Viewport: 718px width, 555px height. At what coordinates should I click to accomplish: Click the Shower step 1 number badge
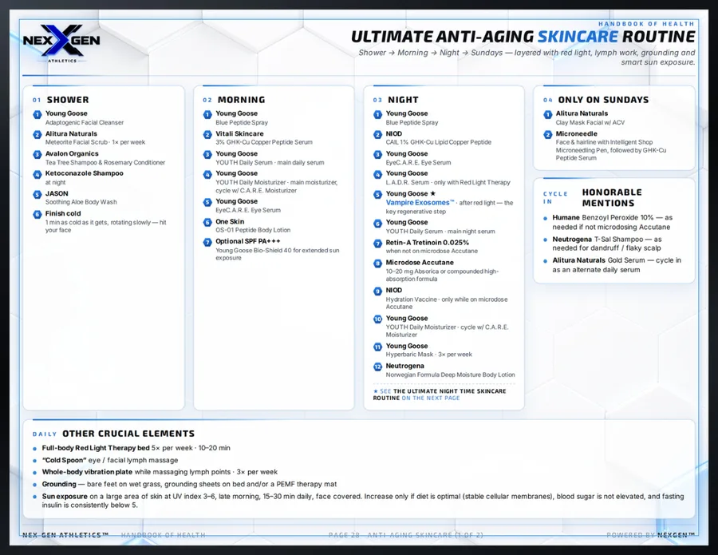(x=37, y=114)
